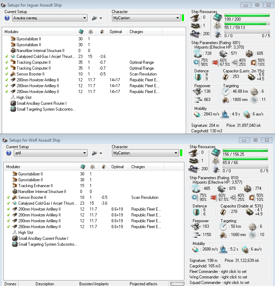The width and height of the screenshot is (275, 286).
Task: Click Fleet Commander right click to set line
Action: [218, 272]
